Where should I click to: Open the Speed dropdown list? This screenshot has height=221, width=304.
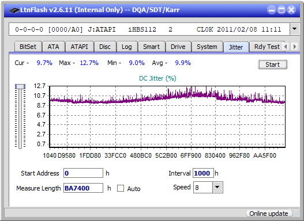point(217,187)
